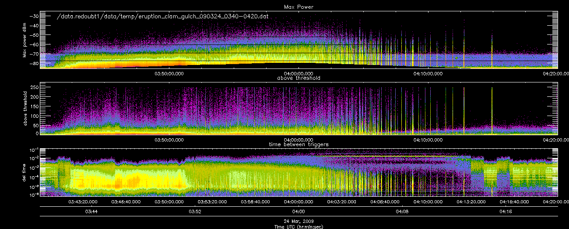
Task: Click the 04:00 label on the coarse time axis
Action: click(299, 212)
